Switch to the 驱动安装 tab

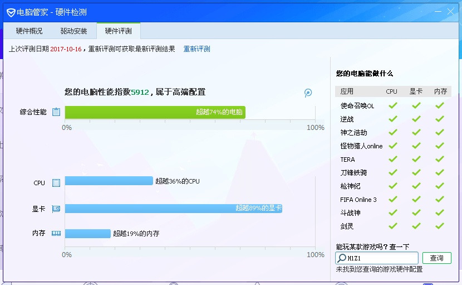pyautogui.click(x=73, y=31)
